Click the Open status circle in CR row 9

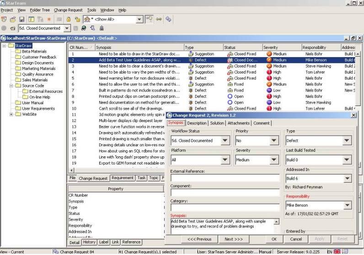pos(230,102)
